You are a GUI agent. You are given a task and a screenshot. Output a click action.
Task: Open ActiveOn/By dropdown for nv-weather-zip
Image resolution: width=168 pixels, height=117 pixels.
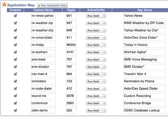(96, 23)
